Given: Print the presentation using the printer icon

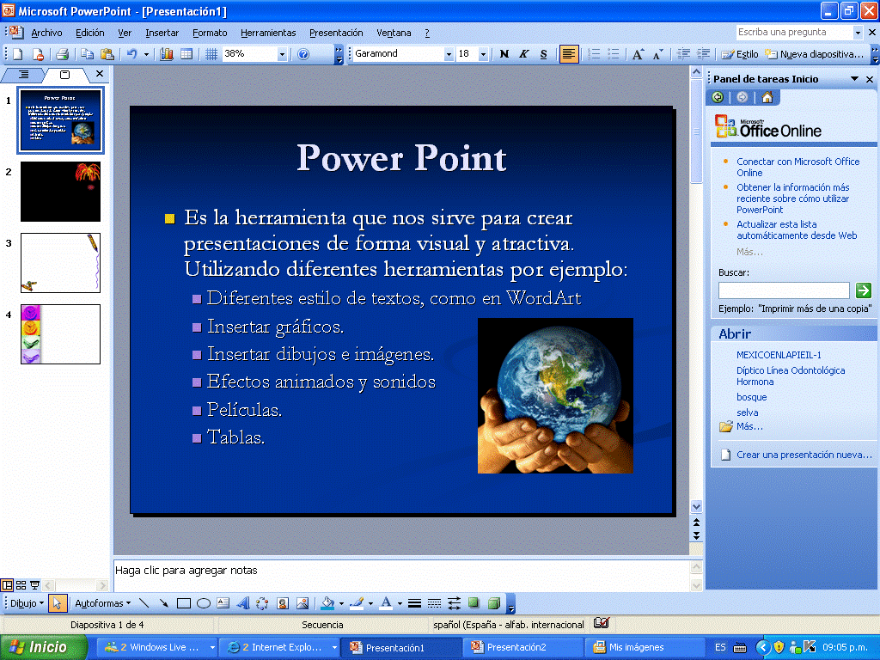Looking at the screenshot, I should coord(62,54).
